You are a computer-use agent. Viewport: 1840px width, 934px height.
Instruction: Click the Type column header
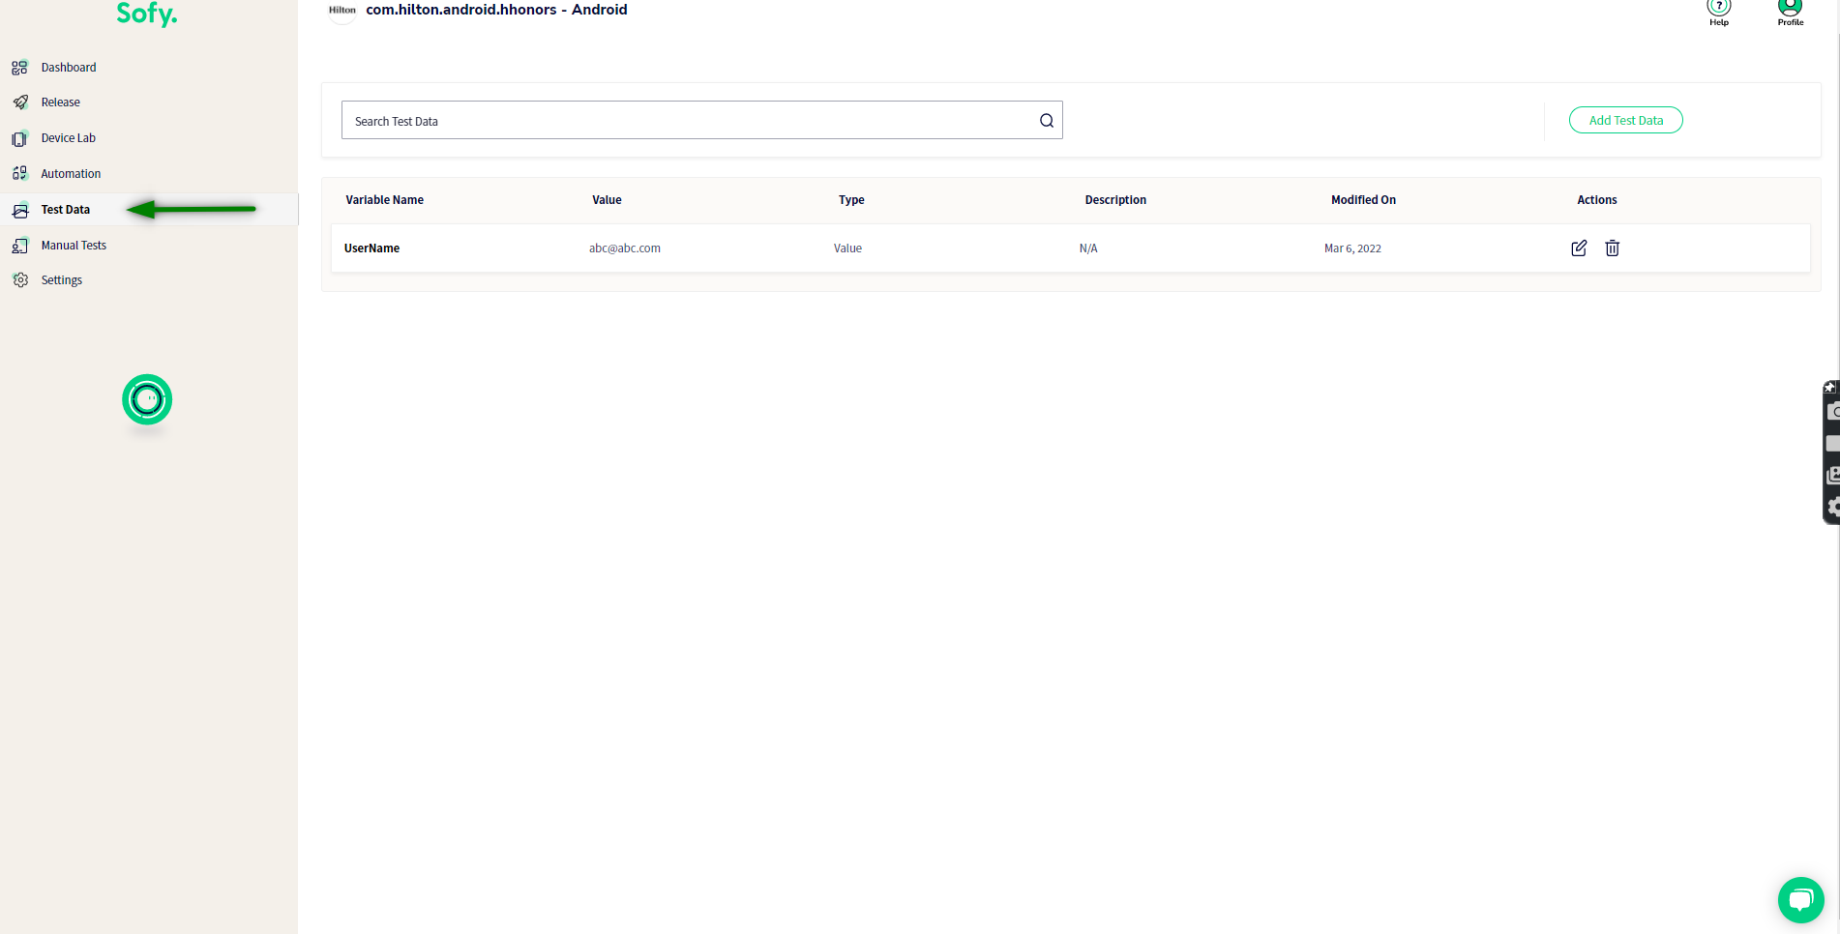tap(851, 200)
